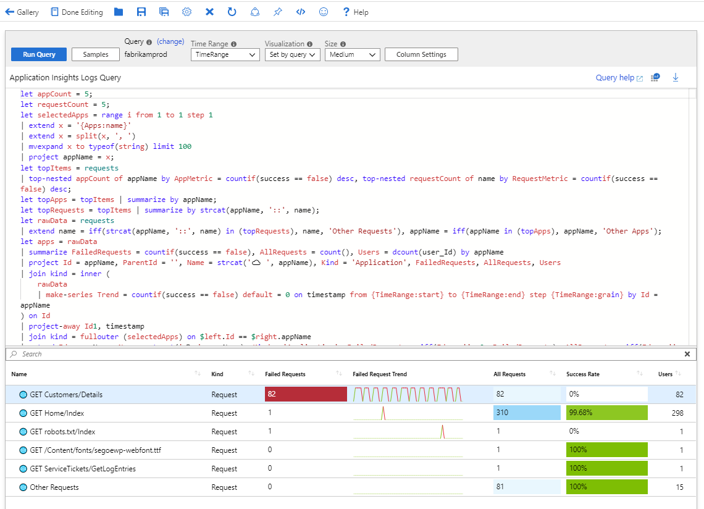Click the Save As icon
Screen dimensions: 704x509
164,12
